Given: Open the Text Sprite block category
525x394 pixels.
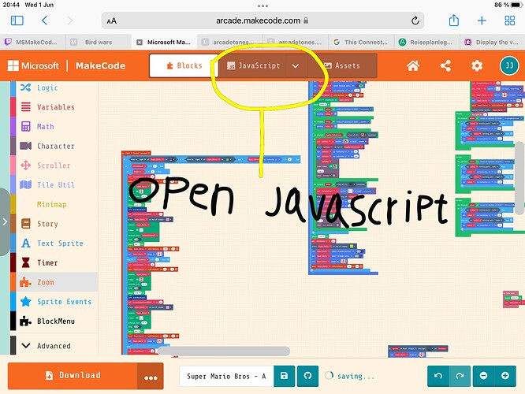Looking at the screenshot, I should (x=54, y=243).
